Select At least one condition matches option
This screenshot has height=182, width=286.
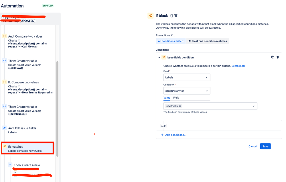click(208, 41)
